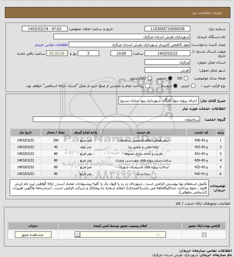The height and width of the screenshot is (257, 234).
Task: Click the buyer notes text area
Action: point(109,188)
